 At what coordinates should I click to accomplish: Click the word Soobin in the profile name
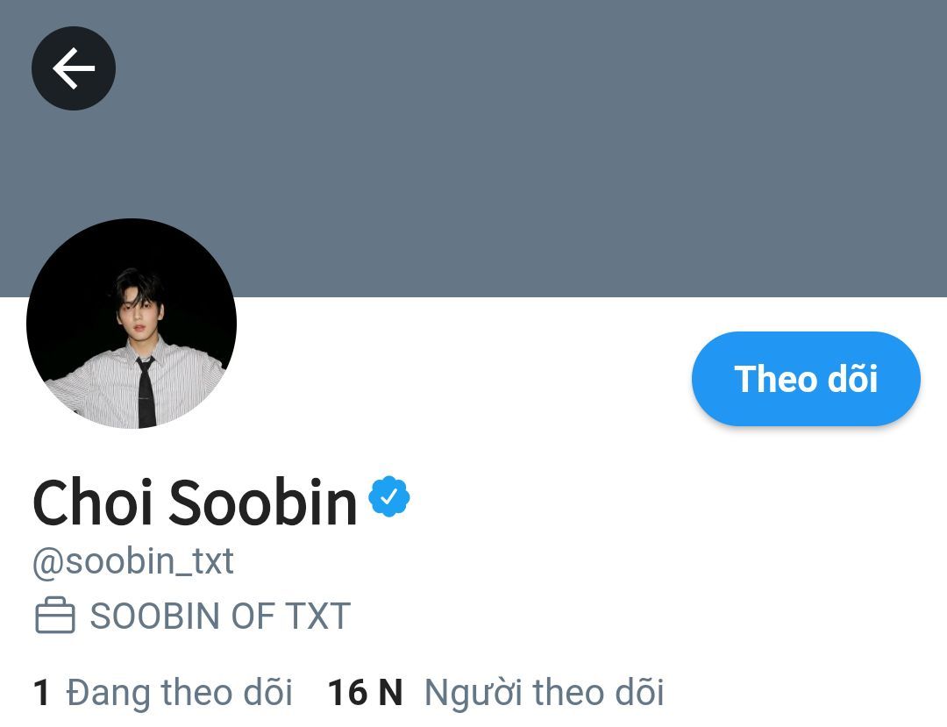coord(262,502)
